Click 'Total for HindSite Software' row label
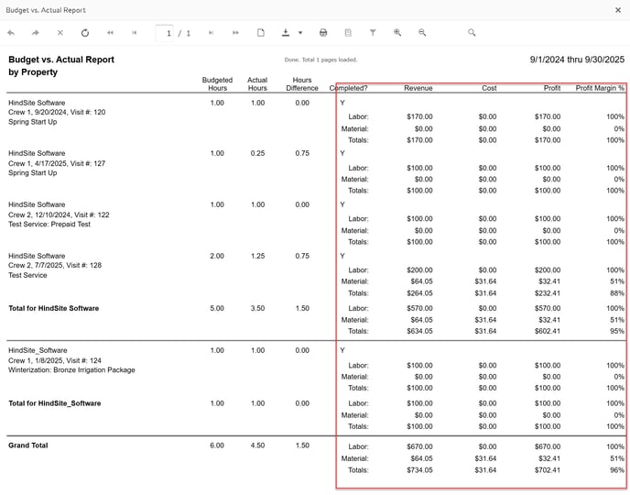 (x=54, y=308)
